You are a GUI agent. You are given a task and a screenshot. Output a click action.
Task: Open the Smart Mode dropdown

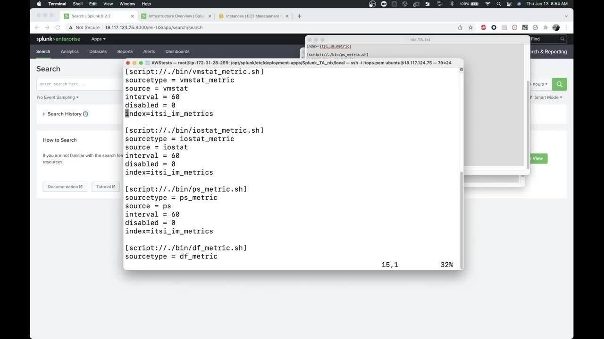[x=547, y=97]
